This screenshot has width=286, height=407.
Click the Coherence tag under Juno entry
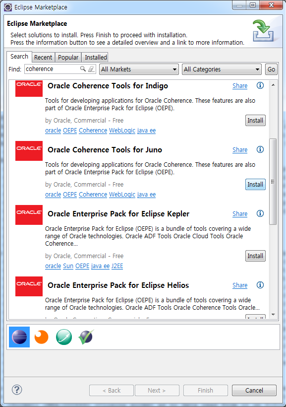93,195
